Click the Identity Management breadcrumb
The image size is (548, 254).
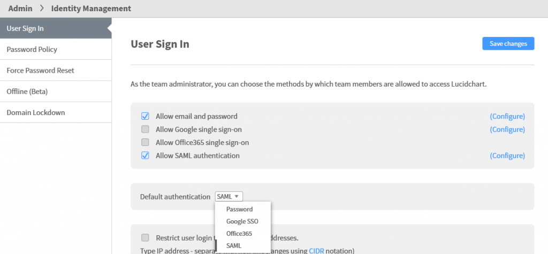[91, 9]
